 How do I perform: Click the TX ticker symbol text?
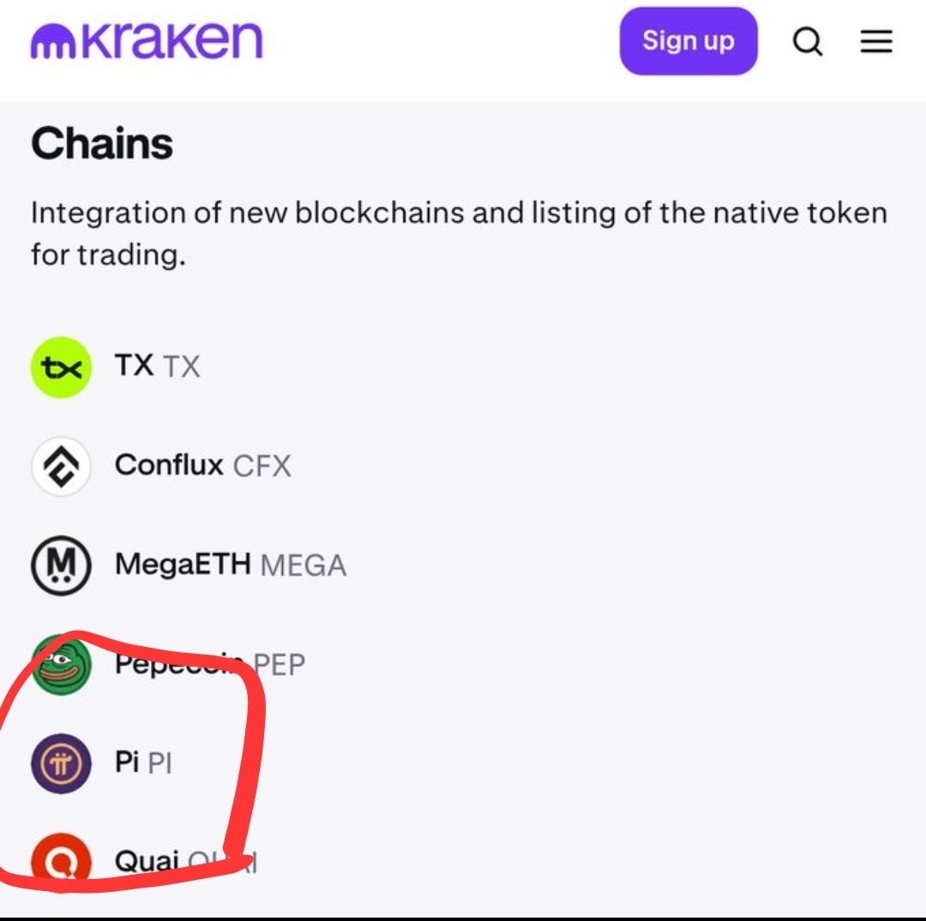182,368
